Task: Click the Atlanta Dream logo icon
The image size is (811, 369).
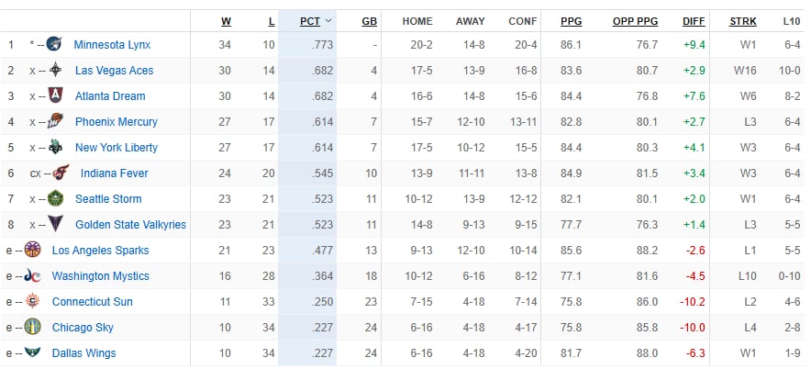Action: (x=55, y=95)
